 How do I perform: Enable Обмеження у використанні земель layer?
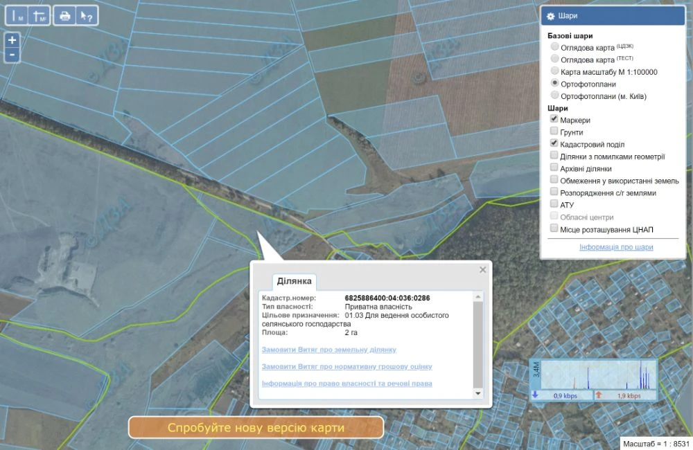pyautogui.click(x=554, y=179)
